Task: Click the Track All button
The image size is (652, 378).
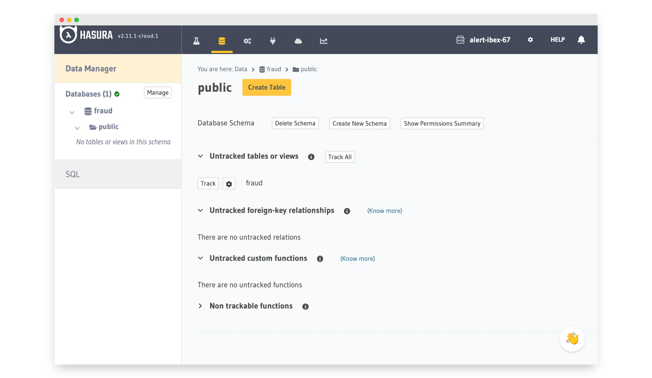Action: [x=340, y=157]
